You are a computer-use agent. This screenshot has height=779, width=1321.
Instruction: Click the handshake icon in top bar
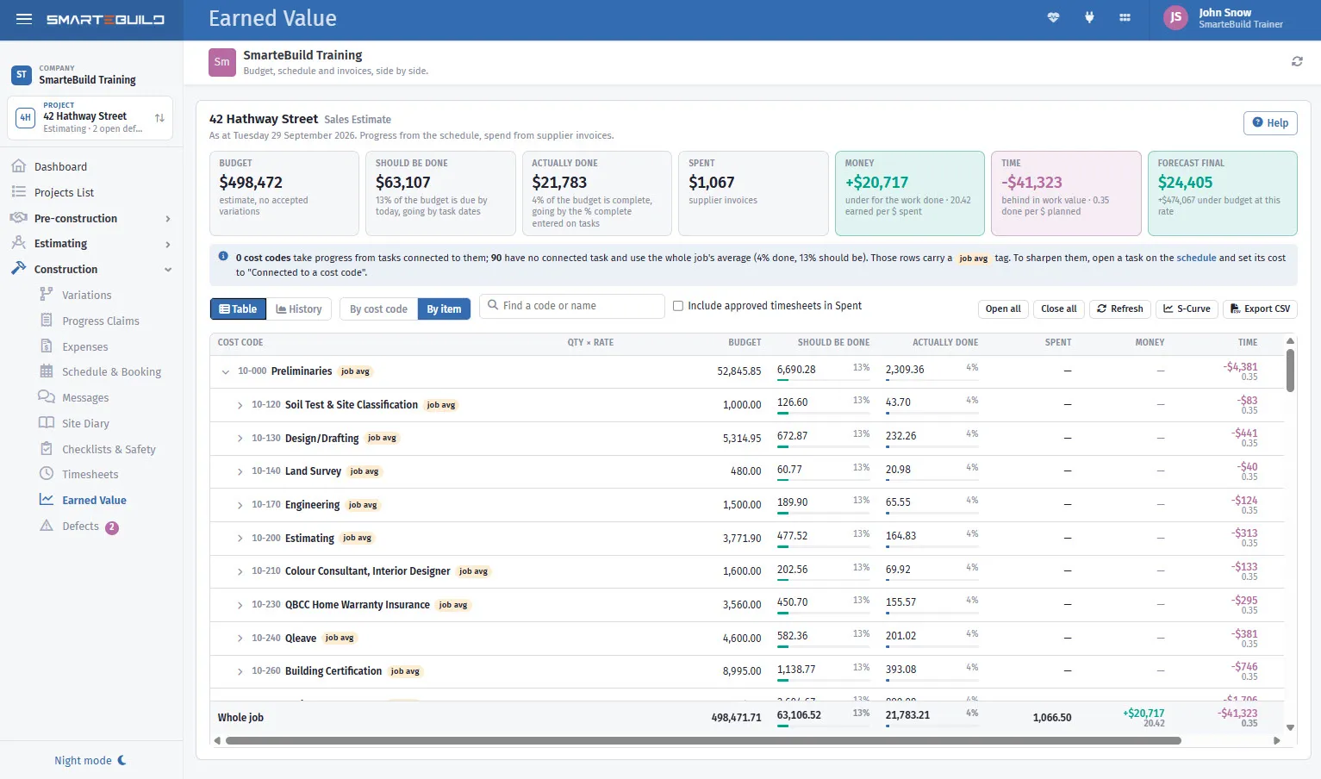1053,18
